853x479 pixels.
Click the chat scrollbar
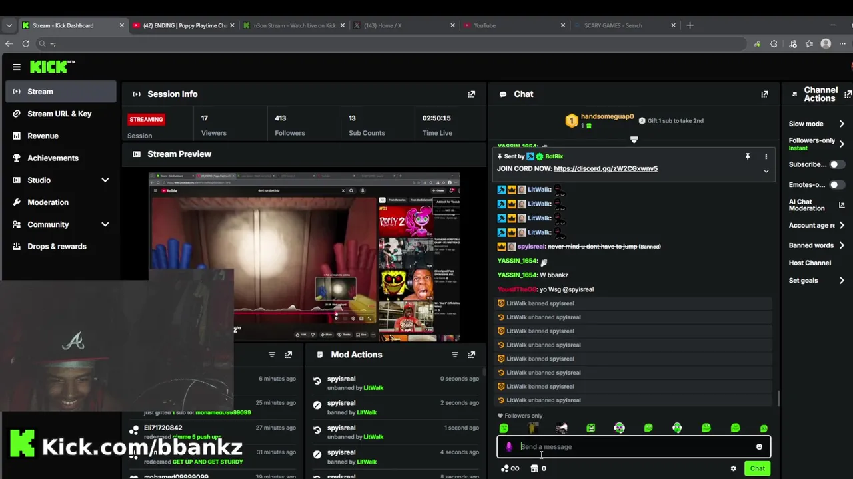coord(777,399)
